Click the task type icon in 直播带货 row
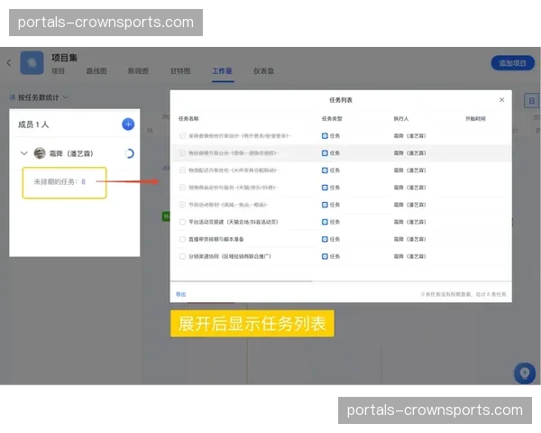The height and width of the screenshot is (433, 541). coord(325,239)
